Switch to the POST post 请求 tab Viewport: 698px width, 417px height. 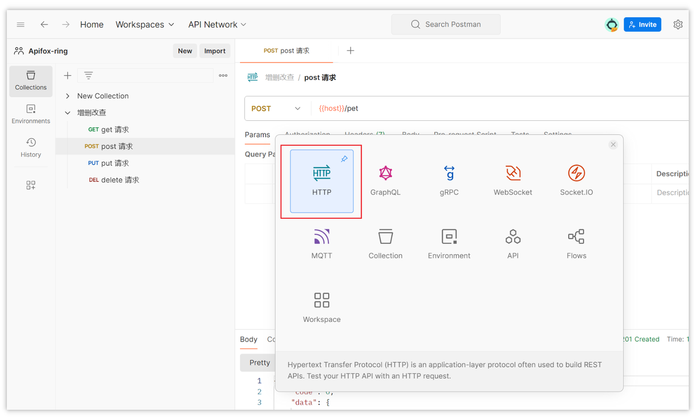286,51
